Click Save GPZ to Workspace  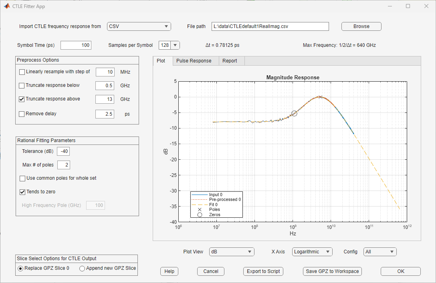tap(332, 271)
